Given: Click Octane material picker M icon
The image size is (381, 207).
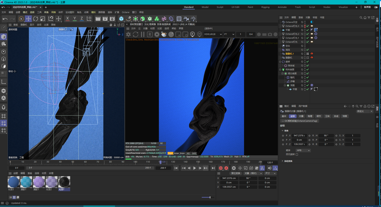Looking at the screenshot, I should coord(199,34).
